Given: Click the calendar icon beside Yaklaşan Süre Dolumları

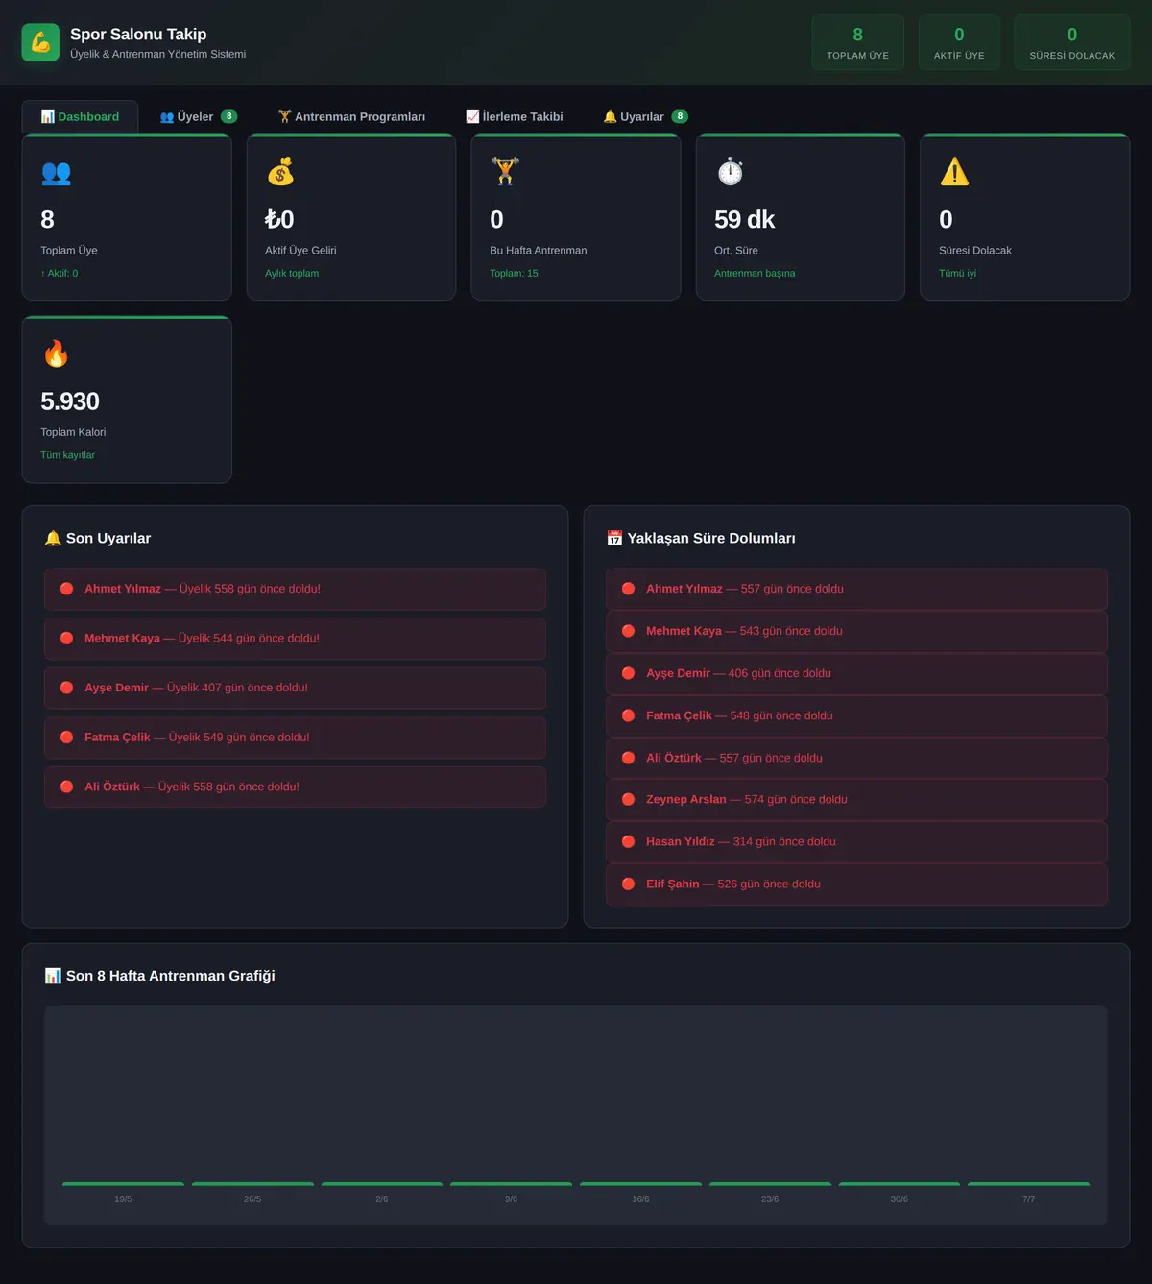Looking at the screenshot, I should tap(614, 538).
